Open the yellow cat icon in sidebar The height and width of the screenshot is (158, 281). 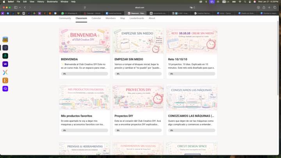5,39
